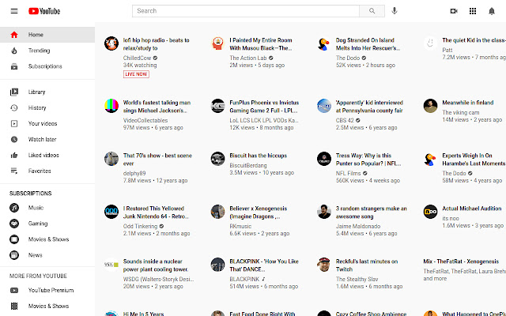Click Movies & Shows film icon under More
The image size is (506, 316).
pos(14,306)
